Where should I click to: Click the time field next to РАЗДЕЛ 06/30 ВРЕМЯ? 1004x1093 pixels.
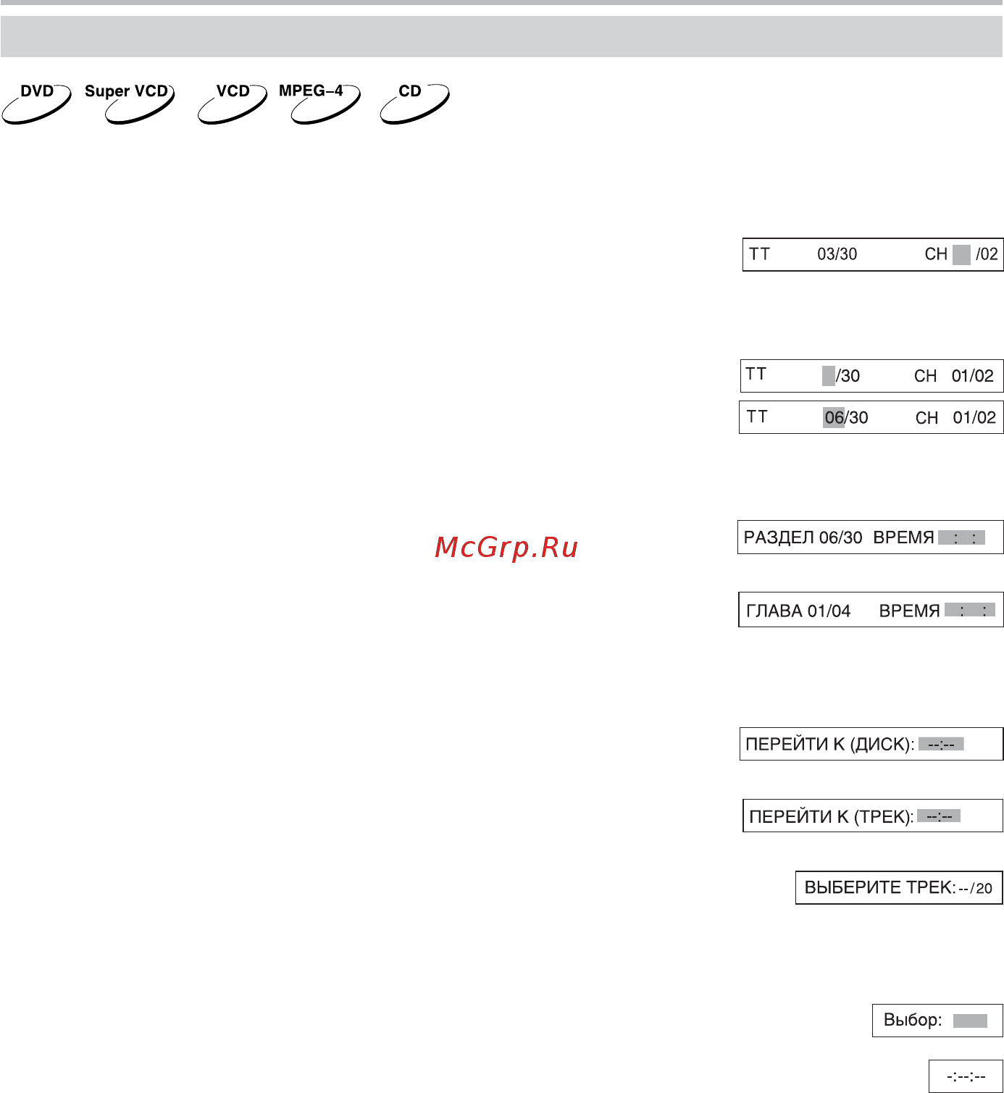tap(961, 537)
